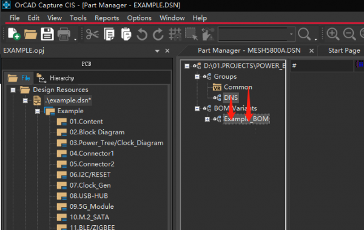The image size is (364, 230).
Task: Open the Edit menu
Action: (33, 18)
